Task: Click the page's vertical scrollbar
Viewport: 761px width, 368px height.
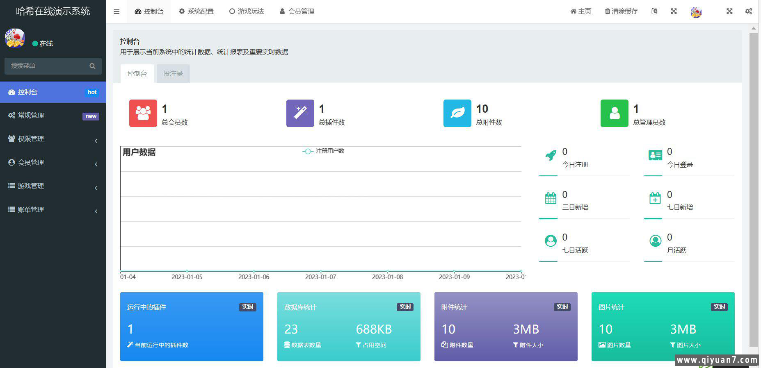Action: (x=754, y=189)
